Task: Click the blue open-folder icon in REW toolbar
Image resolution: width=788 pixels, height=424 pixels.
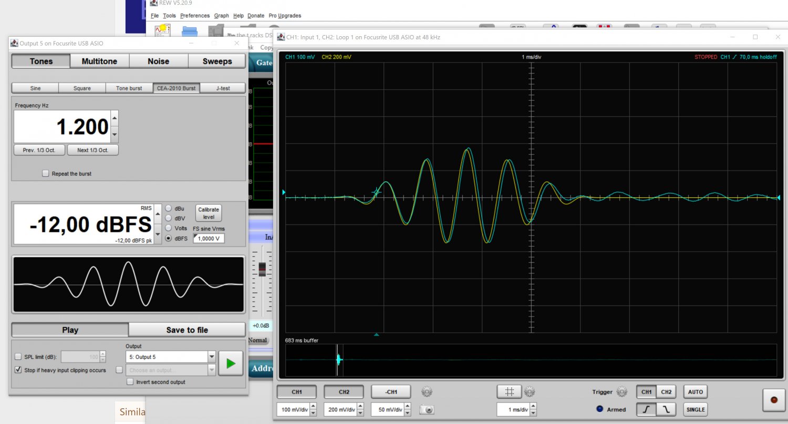Action: pos(190,31)
